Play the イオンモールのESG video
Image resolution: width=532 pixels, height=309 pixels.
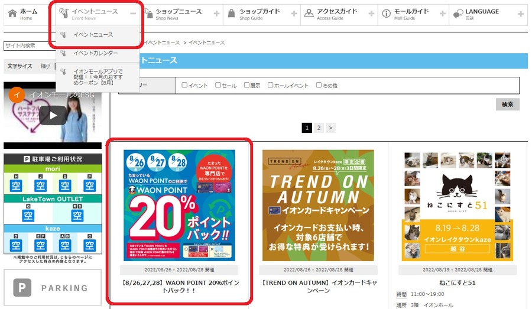(53, 116)
